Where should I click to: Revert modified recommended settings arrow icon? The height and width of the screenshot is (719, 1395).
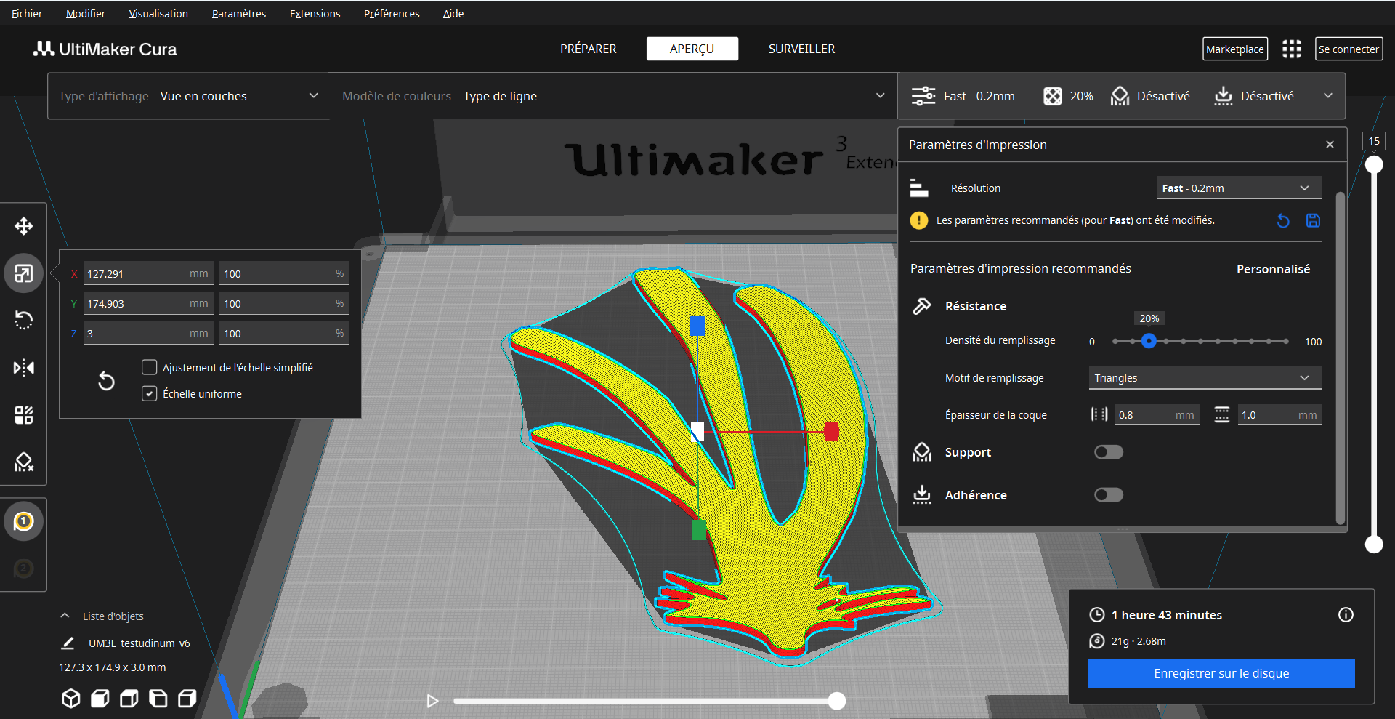(x=1283, y=220)
